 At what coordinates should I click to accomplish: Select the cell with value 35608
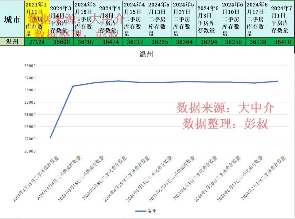[x=61, y=42]
